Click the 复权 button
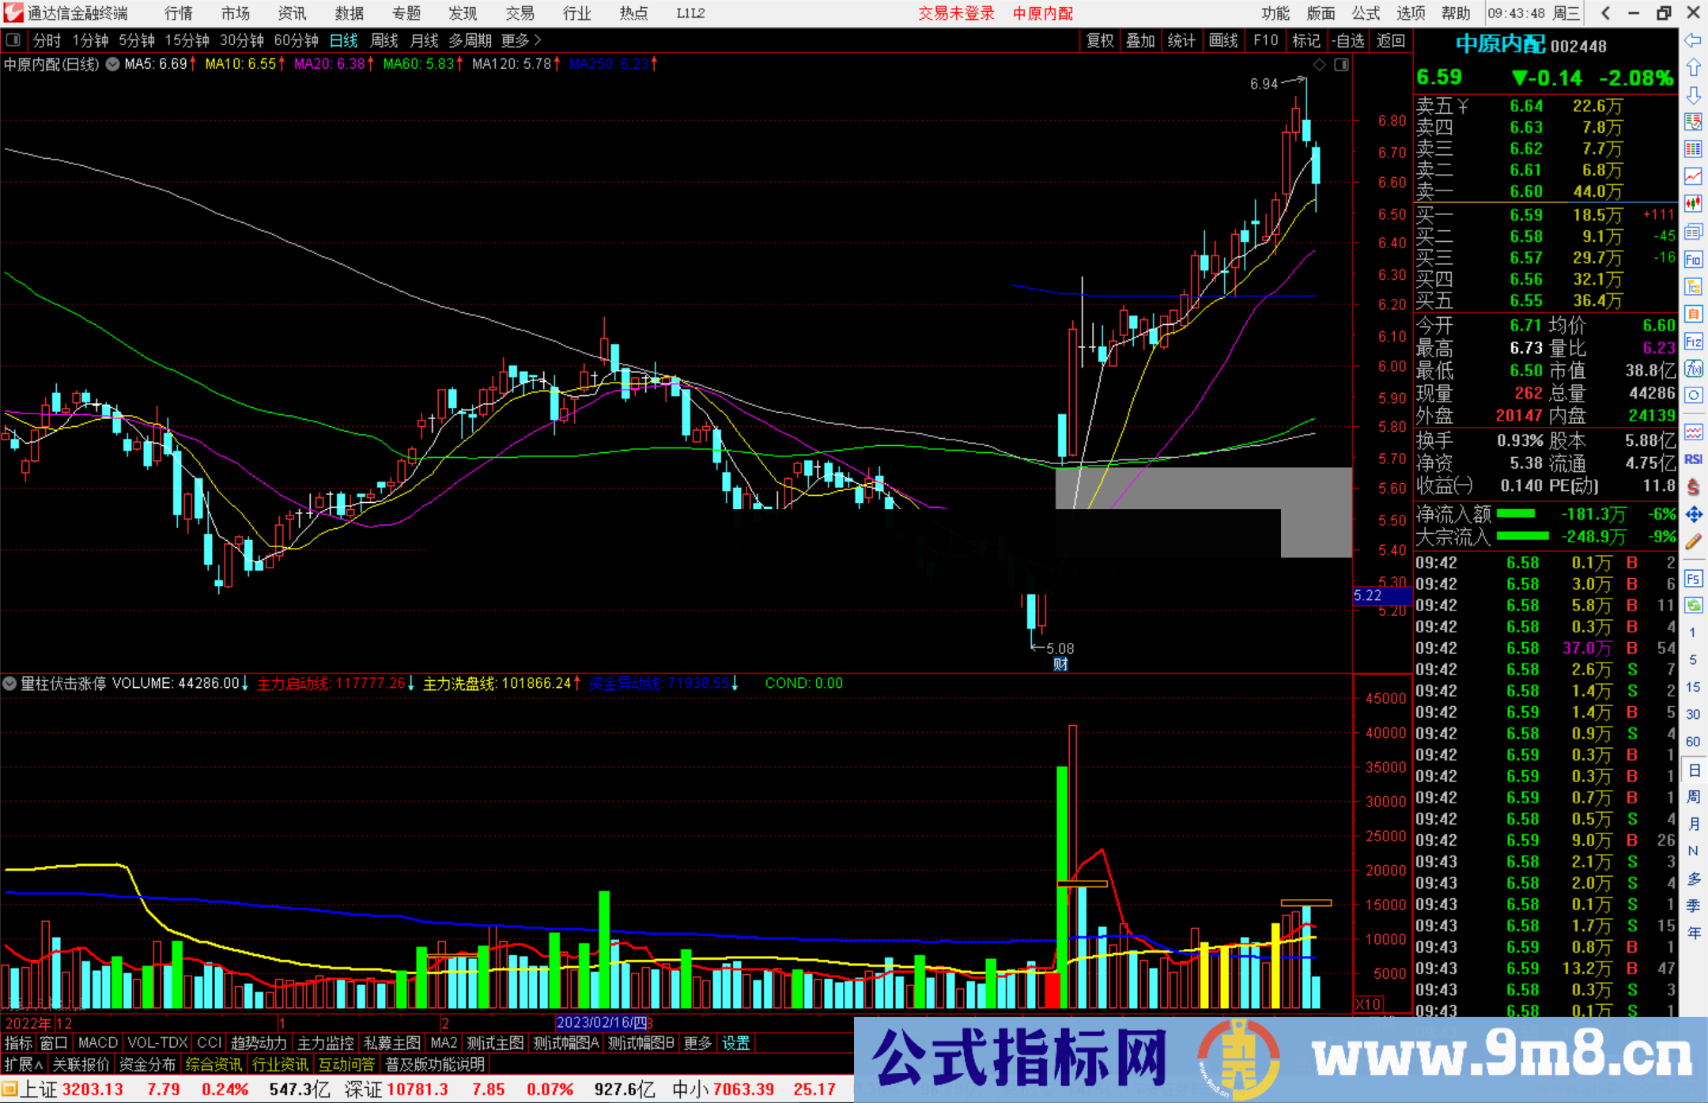The image size is (1708, 1103). 1100,40
